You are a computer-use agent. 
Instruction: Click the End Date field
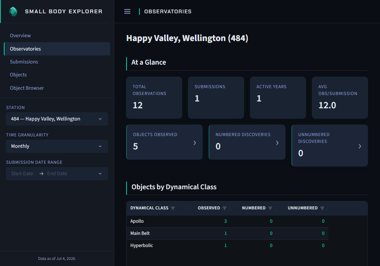click(x=57, y=174)
